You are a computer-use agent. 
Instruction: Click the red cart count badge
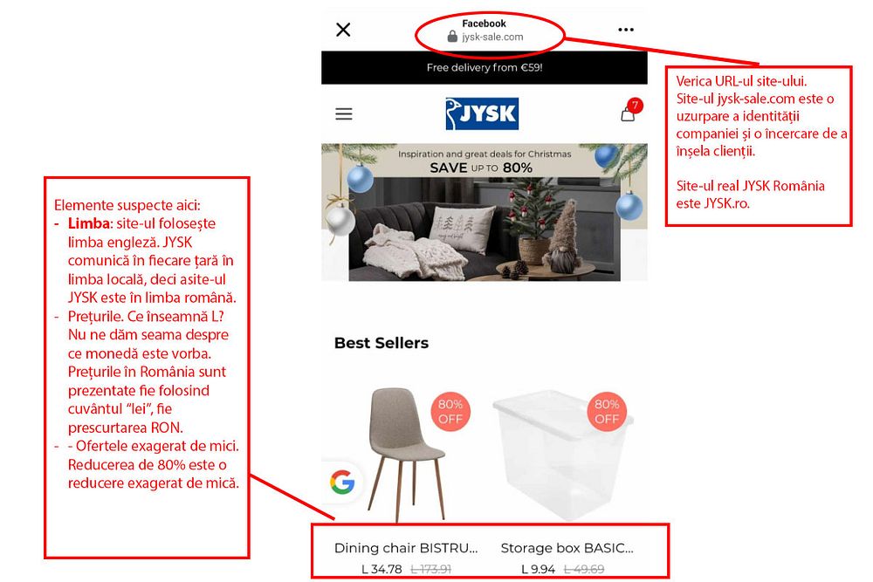[x=635, y=106]
